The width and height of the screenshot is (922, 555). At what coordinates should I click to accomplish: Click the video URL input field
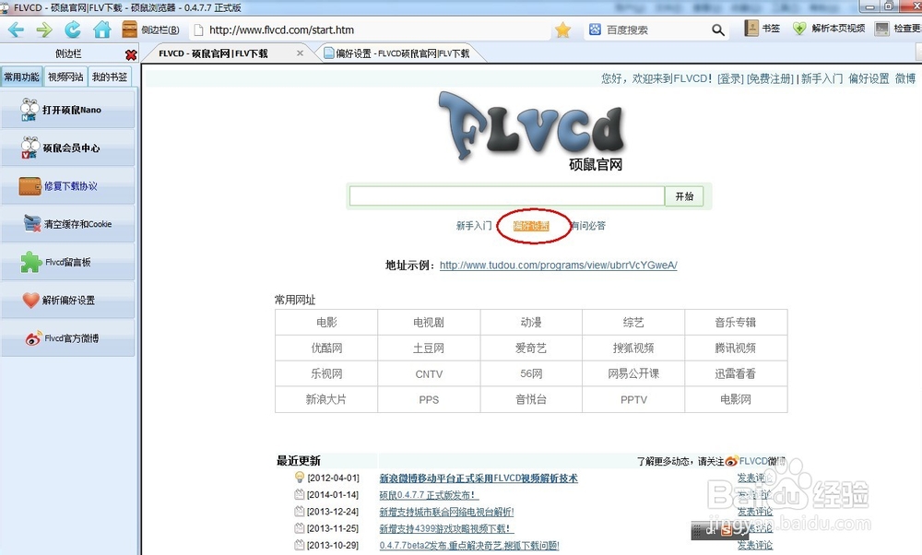pos(507,196)
